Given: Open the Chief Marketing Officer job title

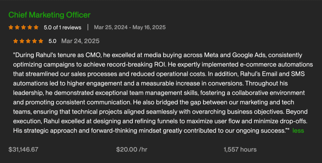Looking at the screenshot, I should [49, 15].
